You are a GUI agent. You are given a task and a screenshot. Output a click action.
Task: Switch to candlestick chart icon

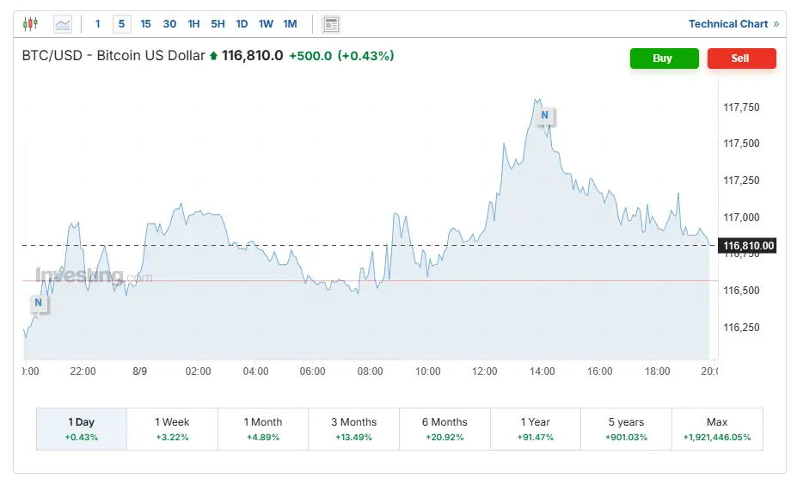pyautogui.click(x=30, y=24)
